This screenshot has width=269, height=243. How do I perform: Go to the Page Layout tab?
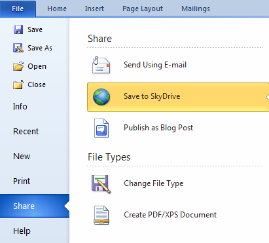tap(143, 9)
